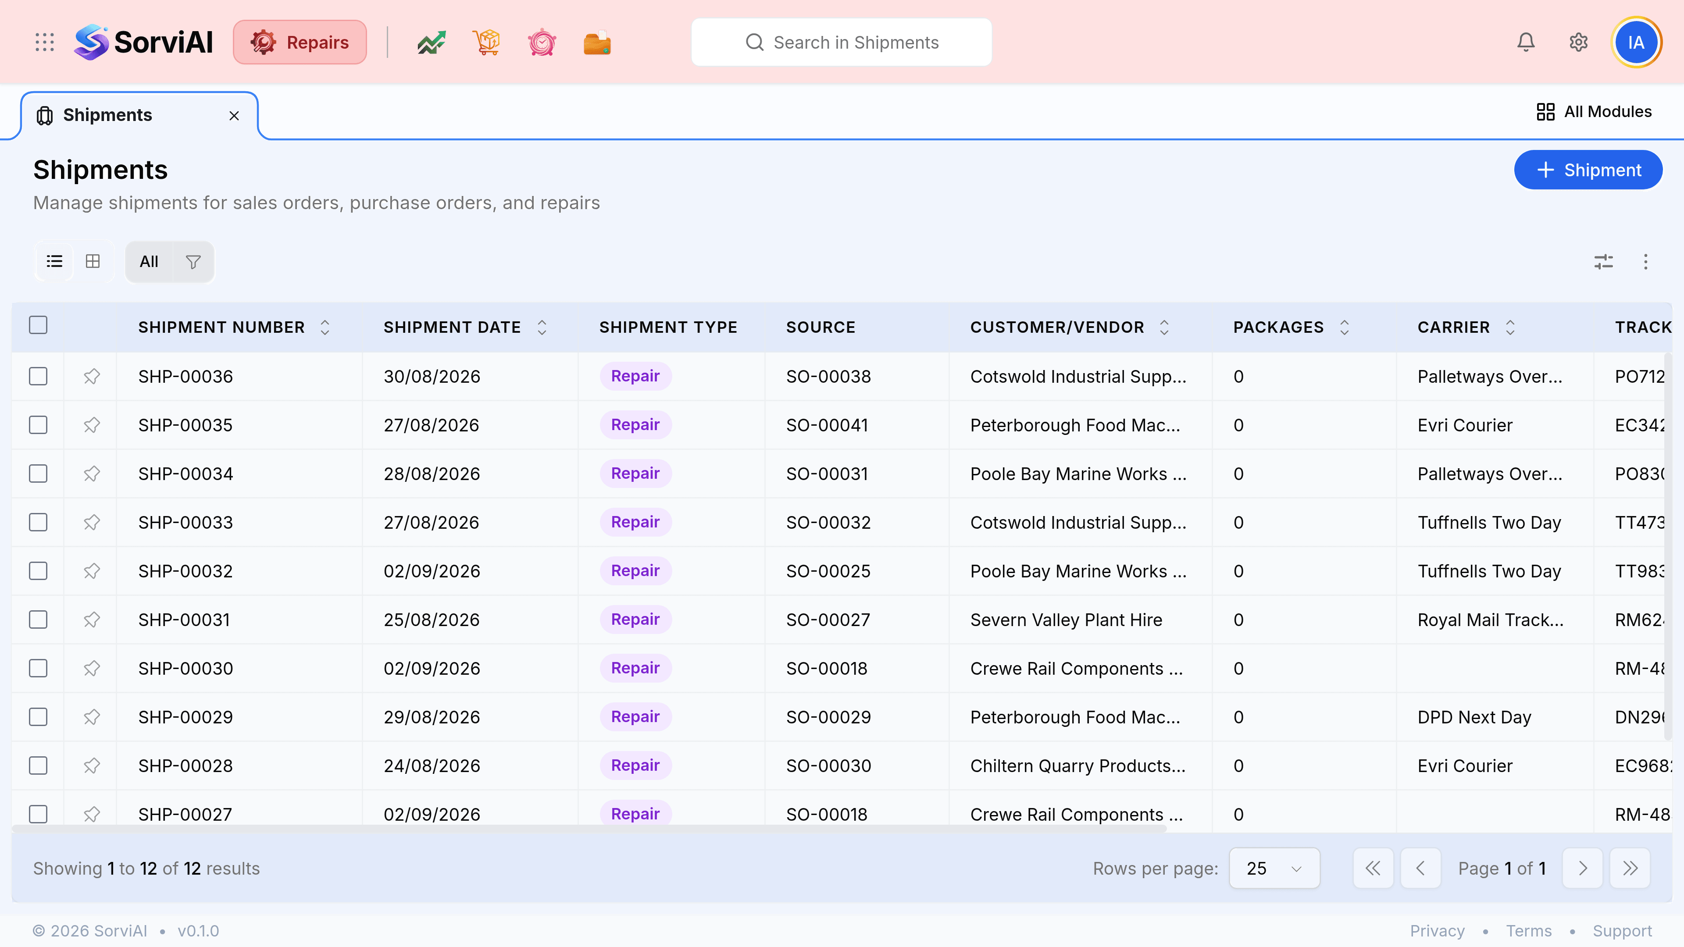
Task: Check the SHP-00033 row checkbox
Action: [39, 522]
